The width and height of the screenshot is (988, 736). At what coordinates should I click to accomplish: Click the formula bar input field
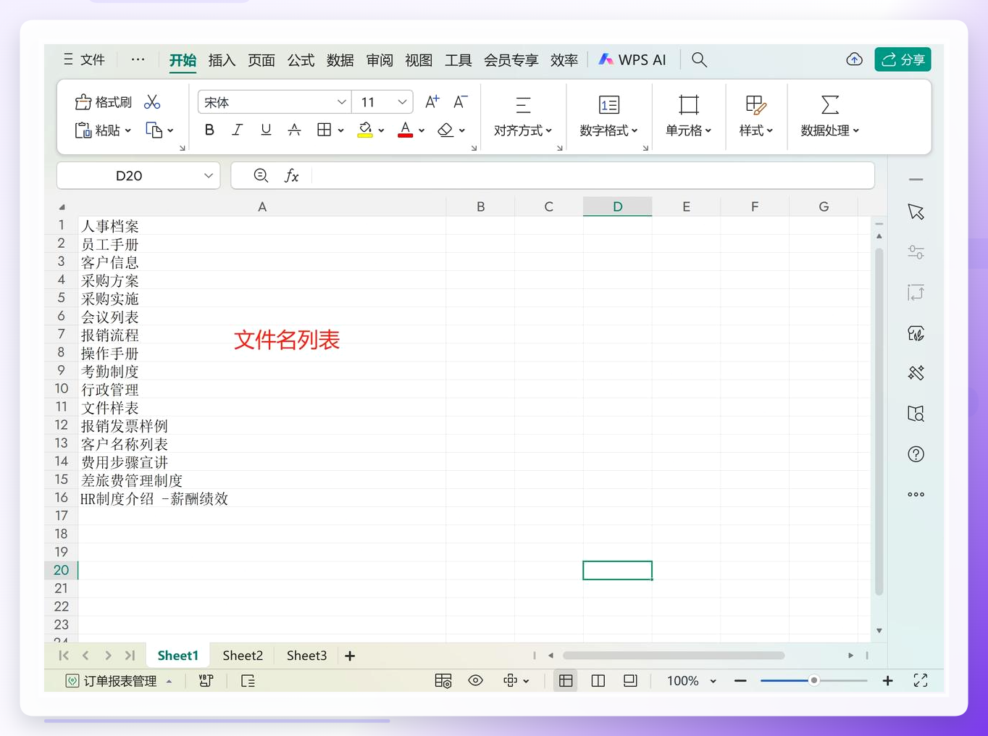click(592, 175)
